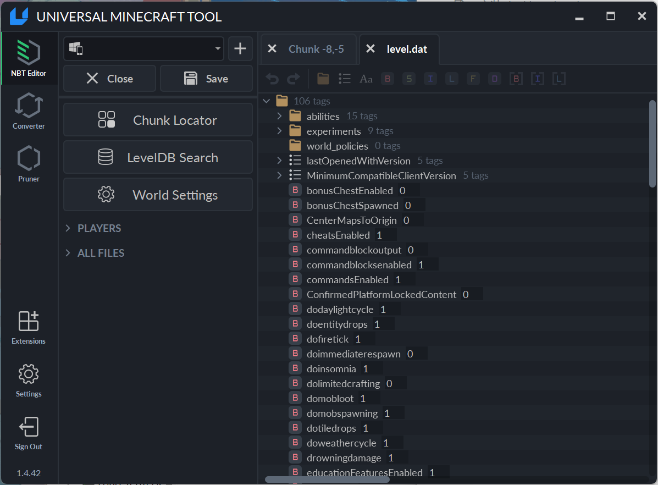Viewport: 658px width, 485px height.
Task: Click the undo arrow in NBT toolbar
Action: pyautogui.click(x=272, y=79)
